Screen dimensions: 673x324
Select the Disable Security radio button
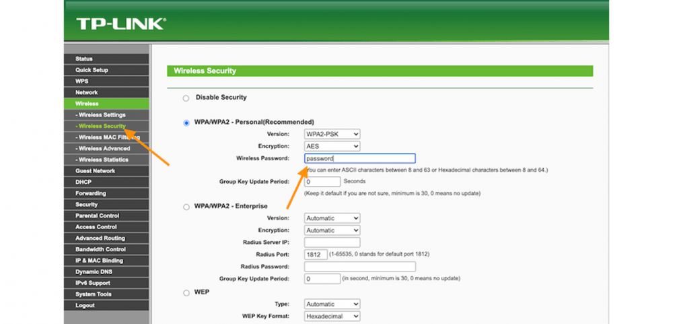pos(186,98)
